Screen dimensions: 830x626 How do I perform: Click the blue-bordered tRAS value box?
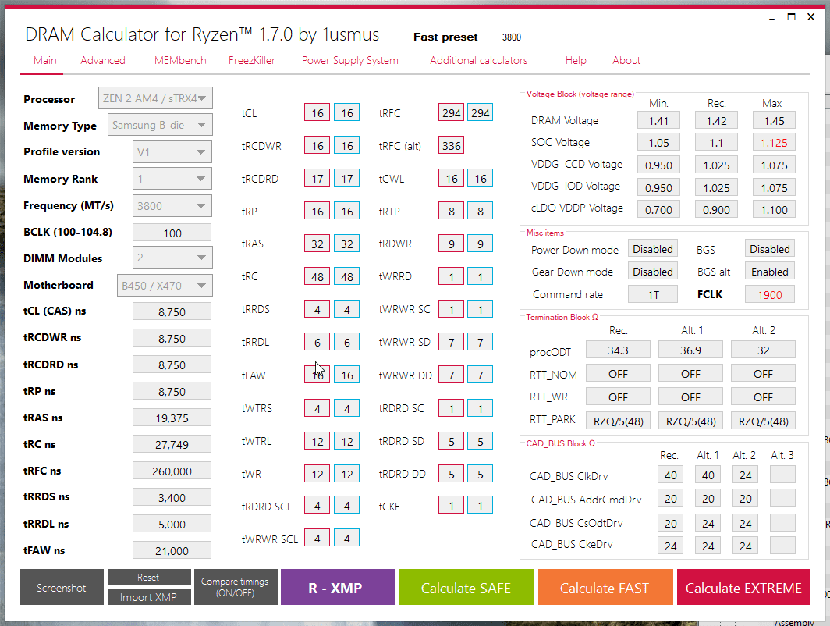346,244
